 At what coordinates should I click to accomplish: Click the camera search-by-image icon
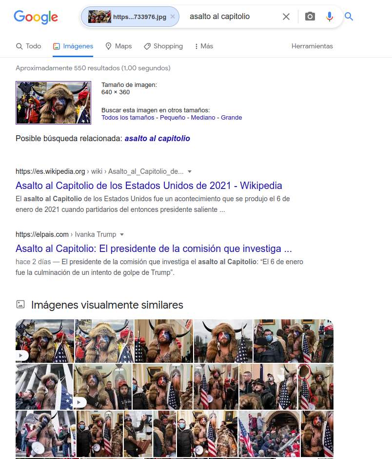(310, 17)
